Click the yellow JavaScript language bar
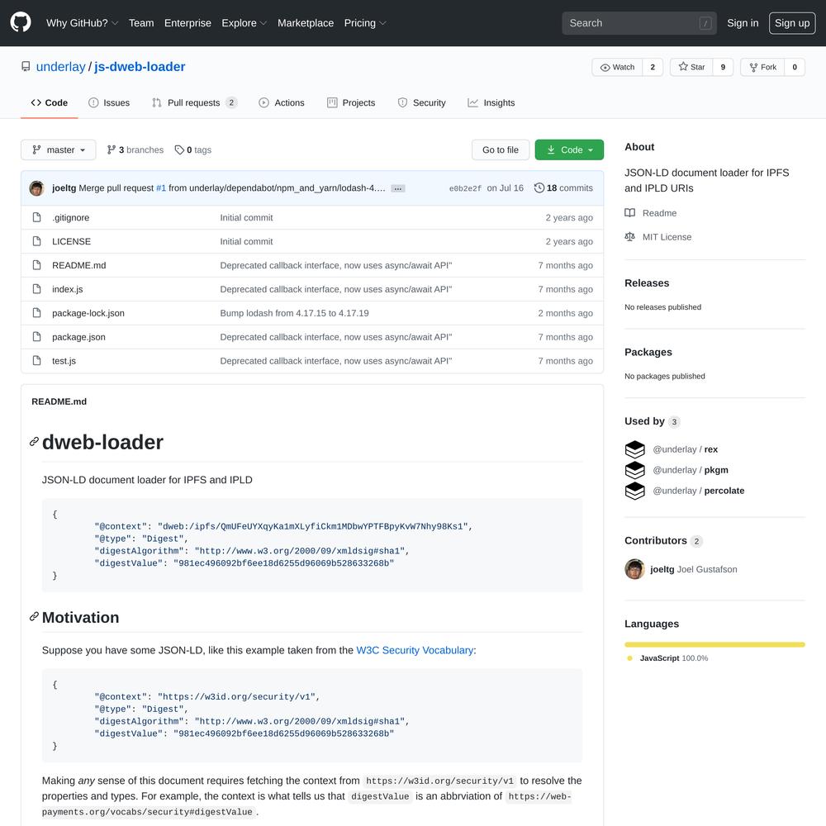 coord(714,644)
